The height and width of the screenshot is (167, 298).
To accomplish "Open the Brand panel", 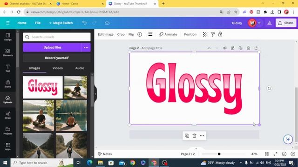I will coord(8,84).
